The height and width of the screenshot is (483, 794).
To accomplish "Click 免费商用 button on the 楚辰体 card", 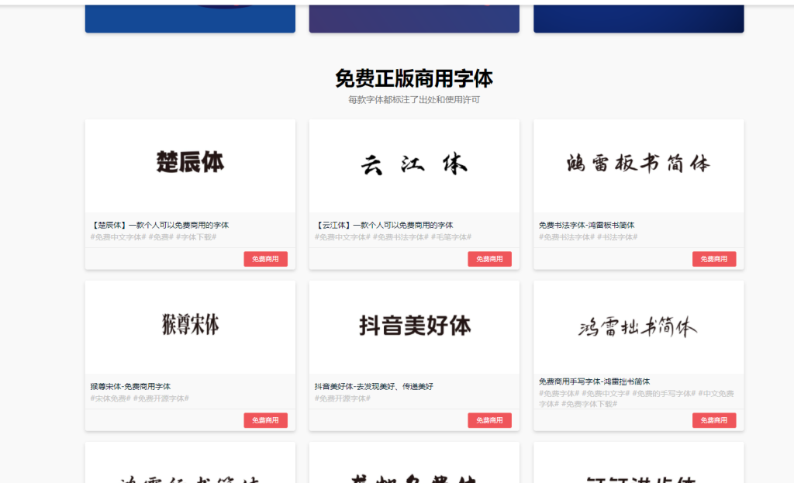I will tap(265, 259).
